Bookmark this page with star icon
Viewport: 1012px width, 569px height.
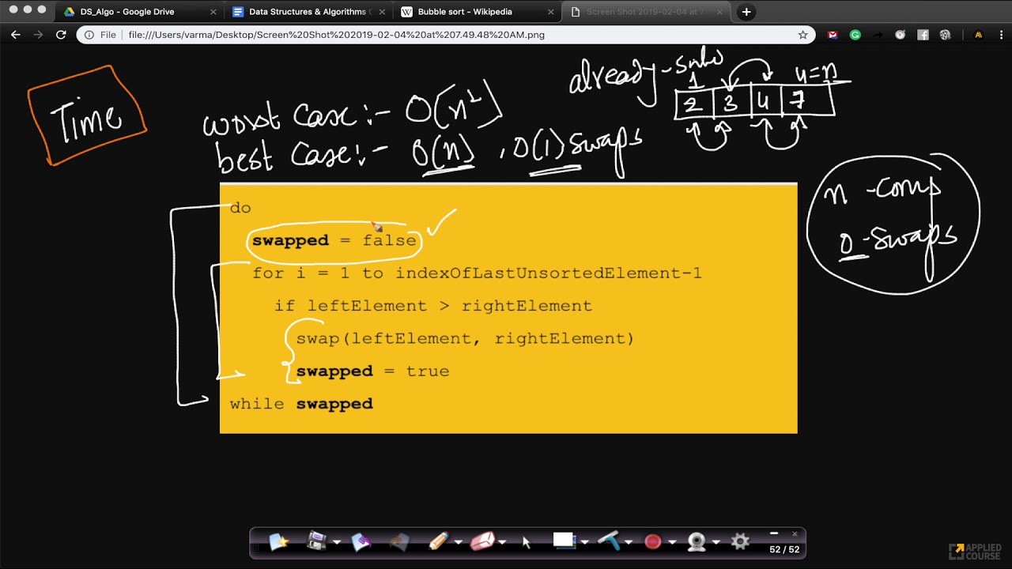point(802,35)
